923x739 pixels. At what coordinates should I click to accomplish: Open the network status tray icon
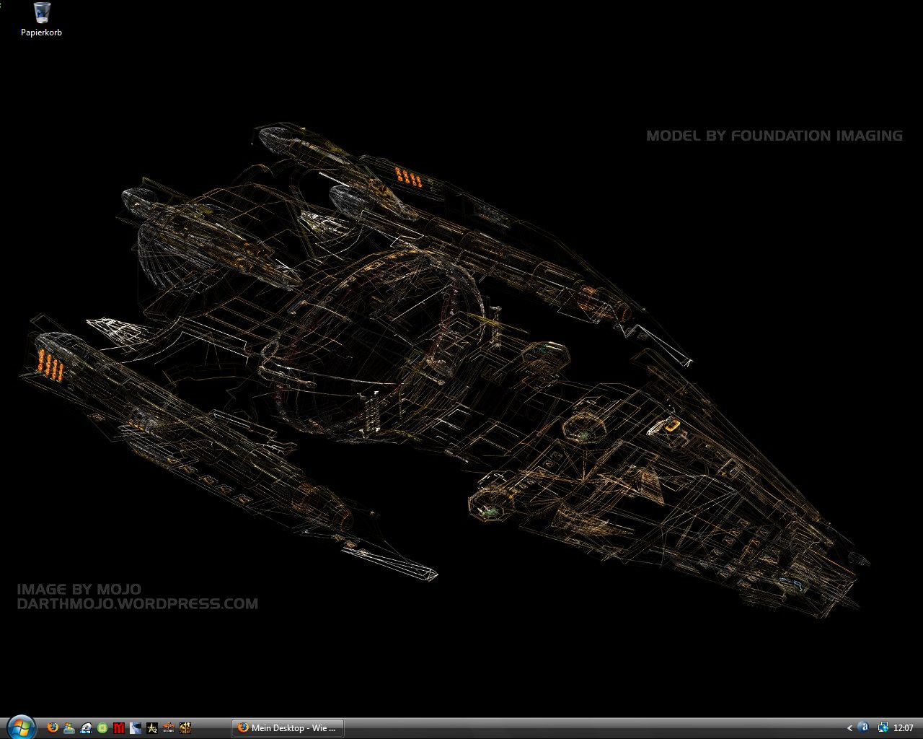tap(883, 727)
